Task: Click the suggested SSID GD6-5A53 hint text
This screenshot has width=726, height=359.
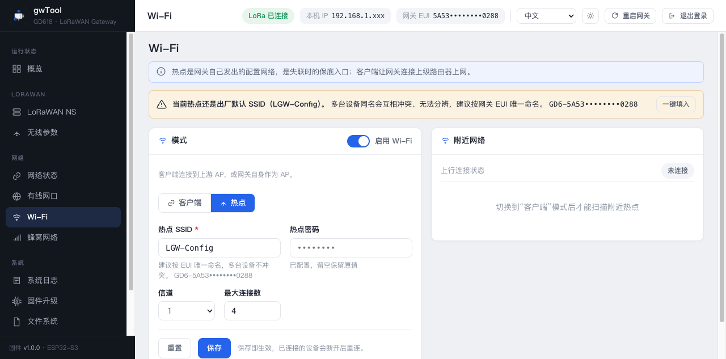Action: 213,276
